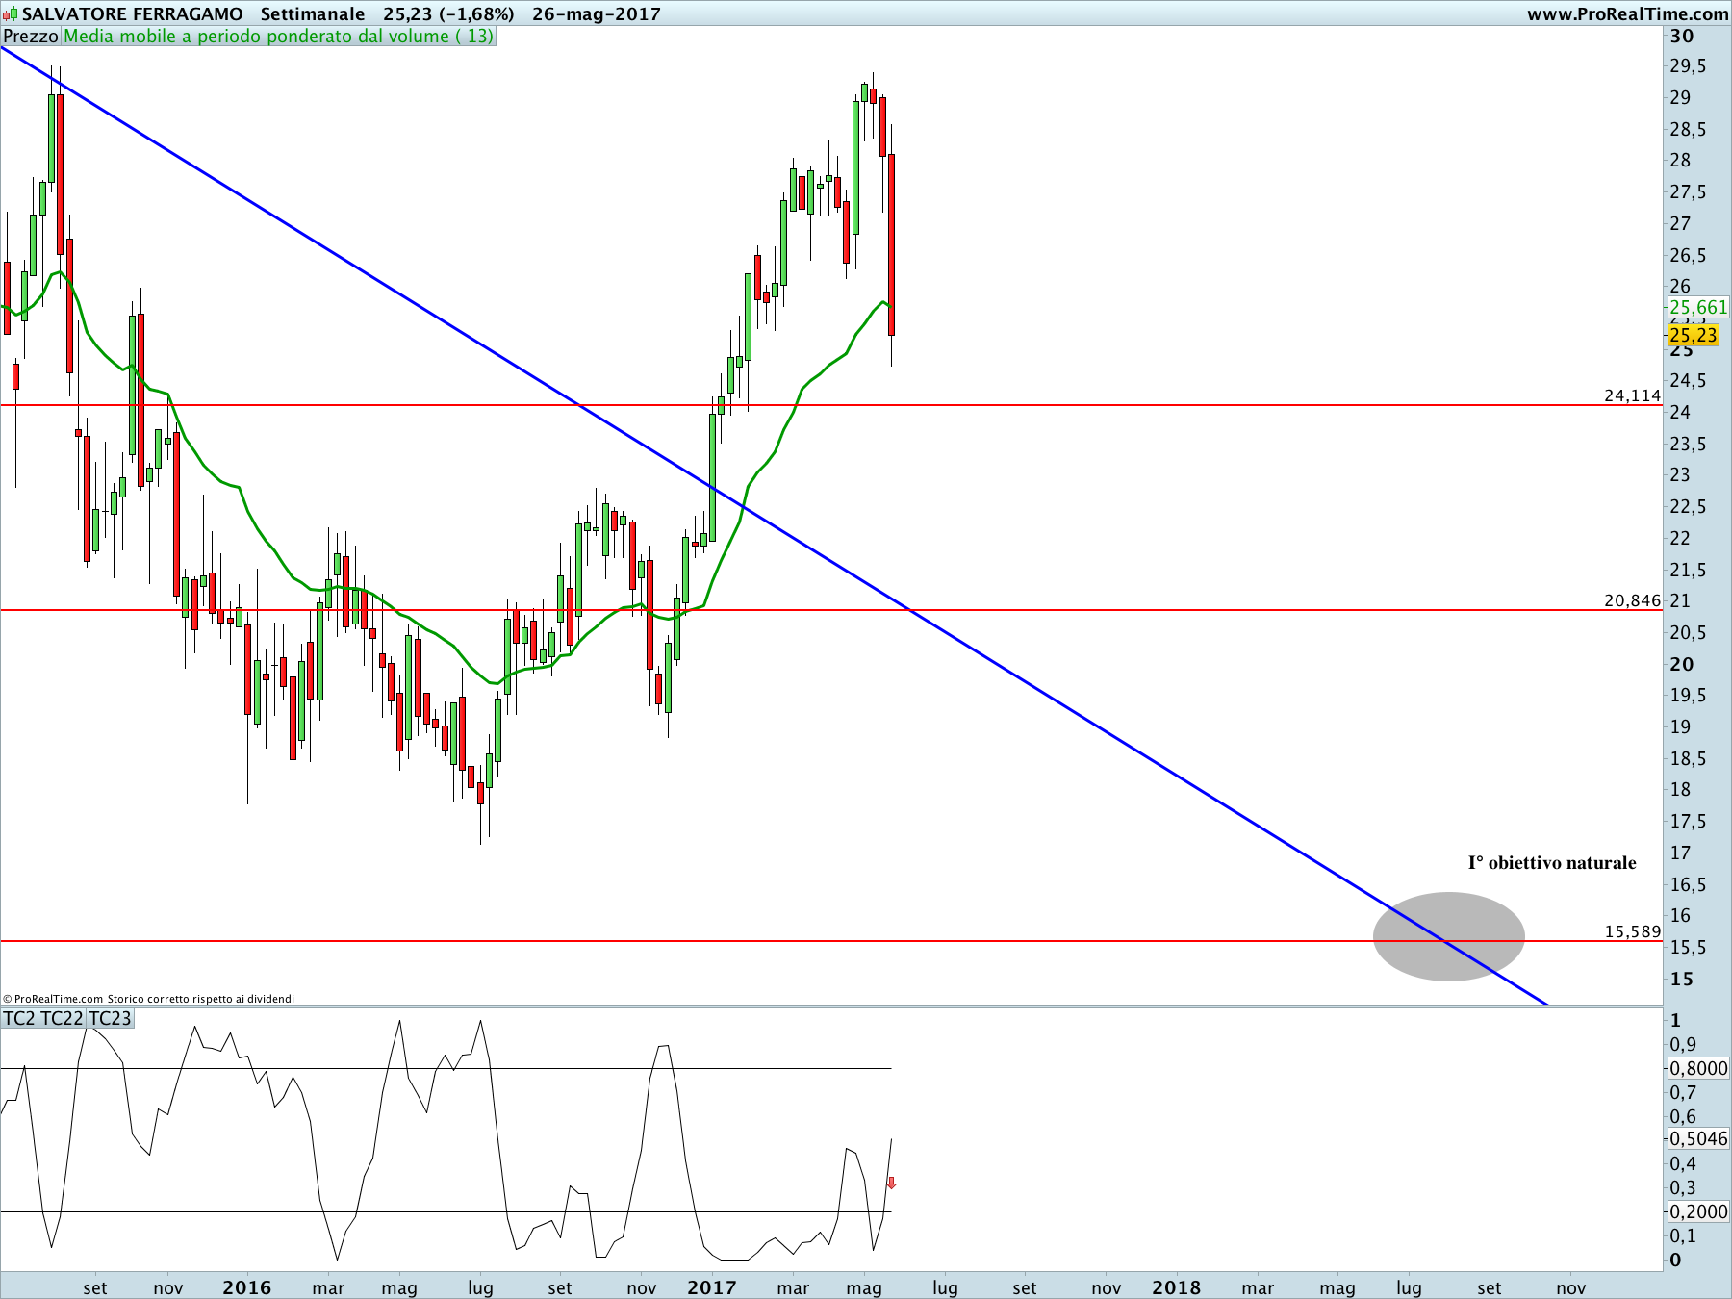Viewport: 1732px width, 1299px height.
Task: Click the Settimanale timeframe label
Action: point(313,14)
